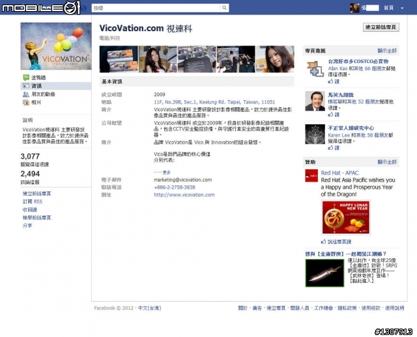Screen dimensions: 417x337
Task: Open Red Hat - APAC ad title
Action: point(339,172)
